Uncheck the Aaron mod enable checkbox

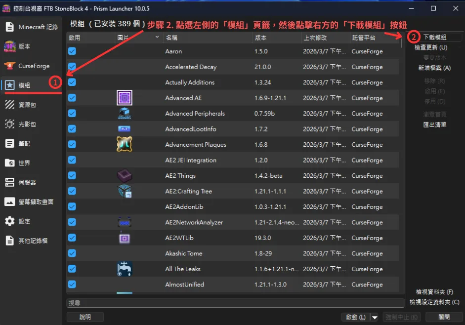[x=72, y=51]
